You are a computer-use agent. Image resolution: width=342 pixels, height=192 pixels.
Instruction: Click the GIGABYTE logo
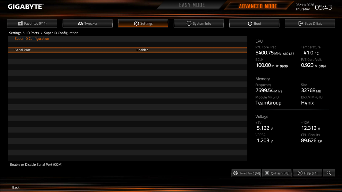26,7
